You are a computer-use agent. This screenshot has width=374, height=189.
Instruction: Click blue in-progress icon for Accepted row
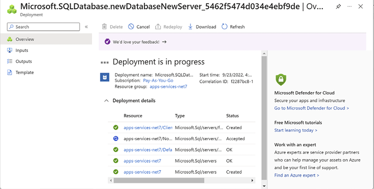tap(116, 138)
